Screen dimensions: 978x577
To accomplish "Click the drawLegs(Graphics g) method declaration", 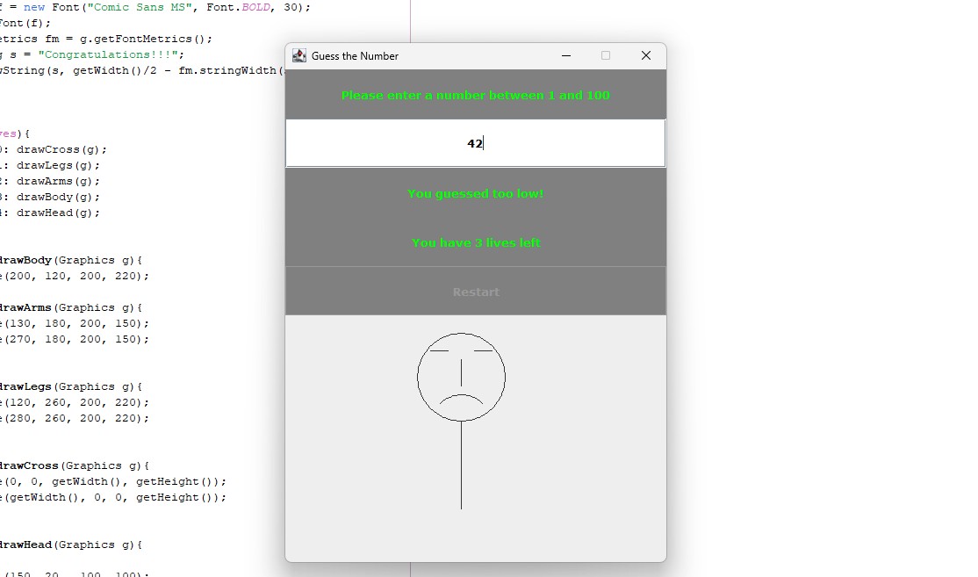I will pos(70,386).
